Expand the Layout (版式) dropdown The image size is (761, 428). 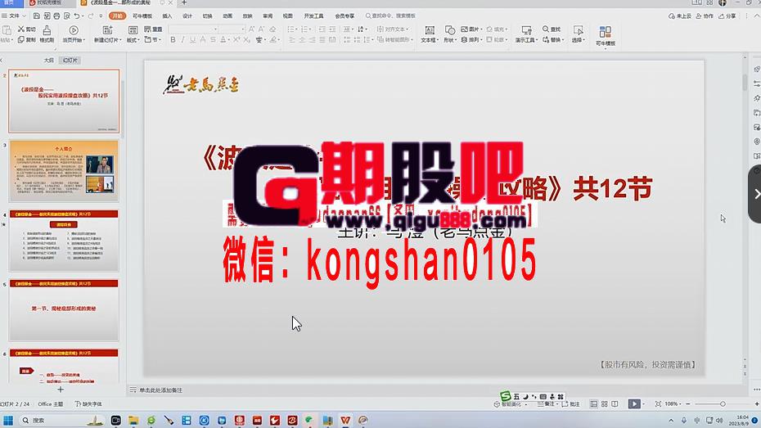133,40
